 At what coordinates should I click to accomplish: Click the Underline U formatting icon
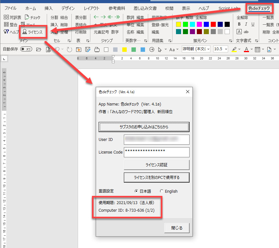(253, 24)
